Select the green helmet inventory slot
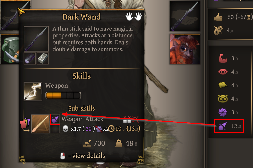Viewport: 253px width, 168px height. click(9, 49)
